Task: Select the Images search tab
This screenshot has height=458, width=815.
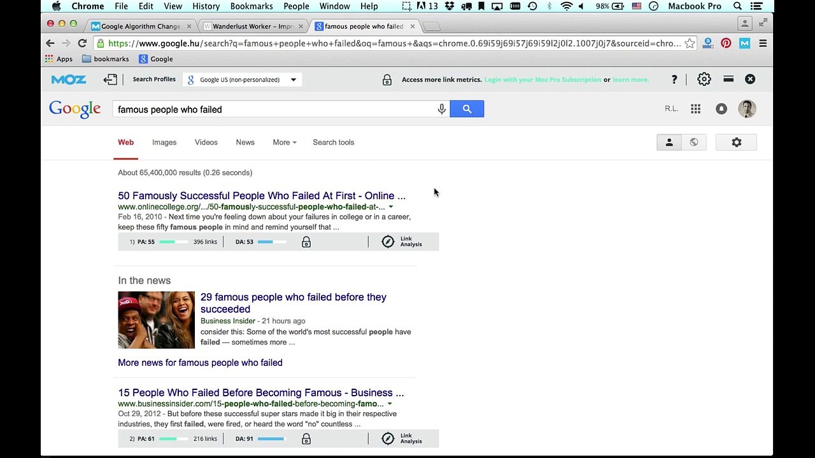Action: tap(164, 142)
